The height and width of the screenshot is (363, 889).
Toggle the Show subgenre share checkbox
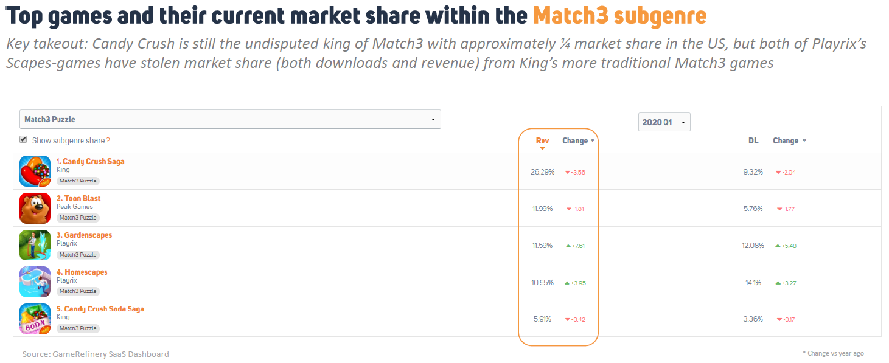[x=23, y=140]
